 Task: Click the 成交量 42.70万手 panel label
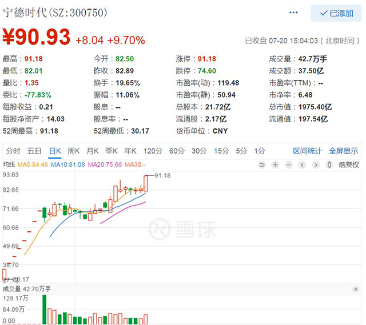pos(27,289)
